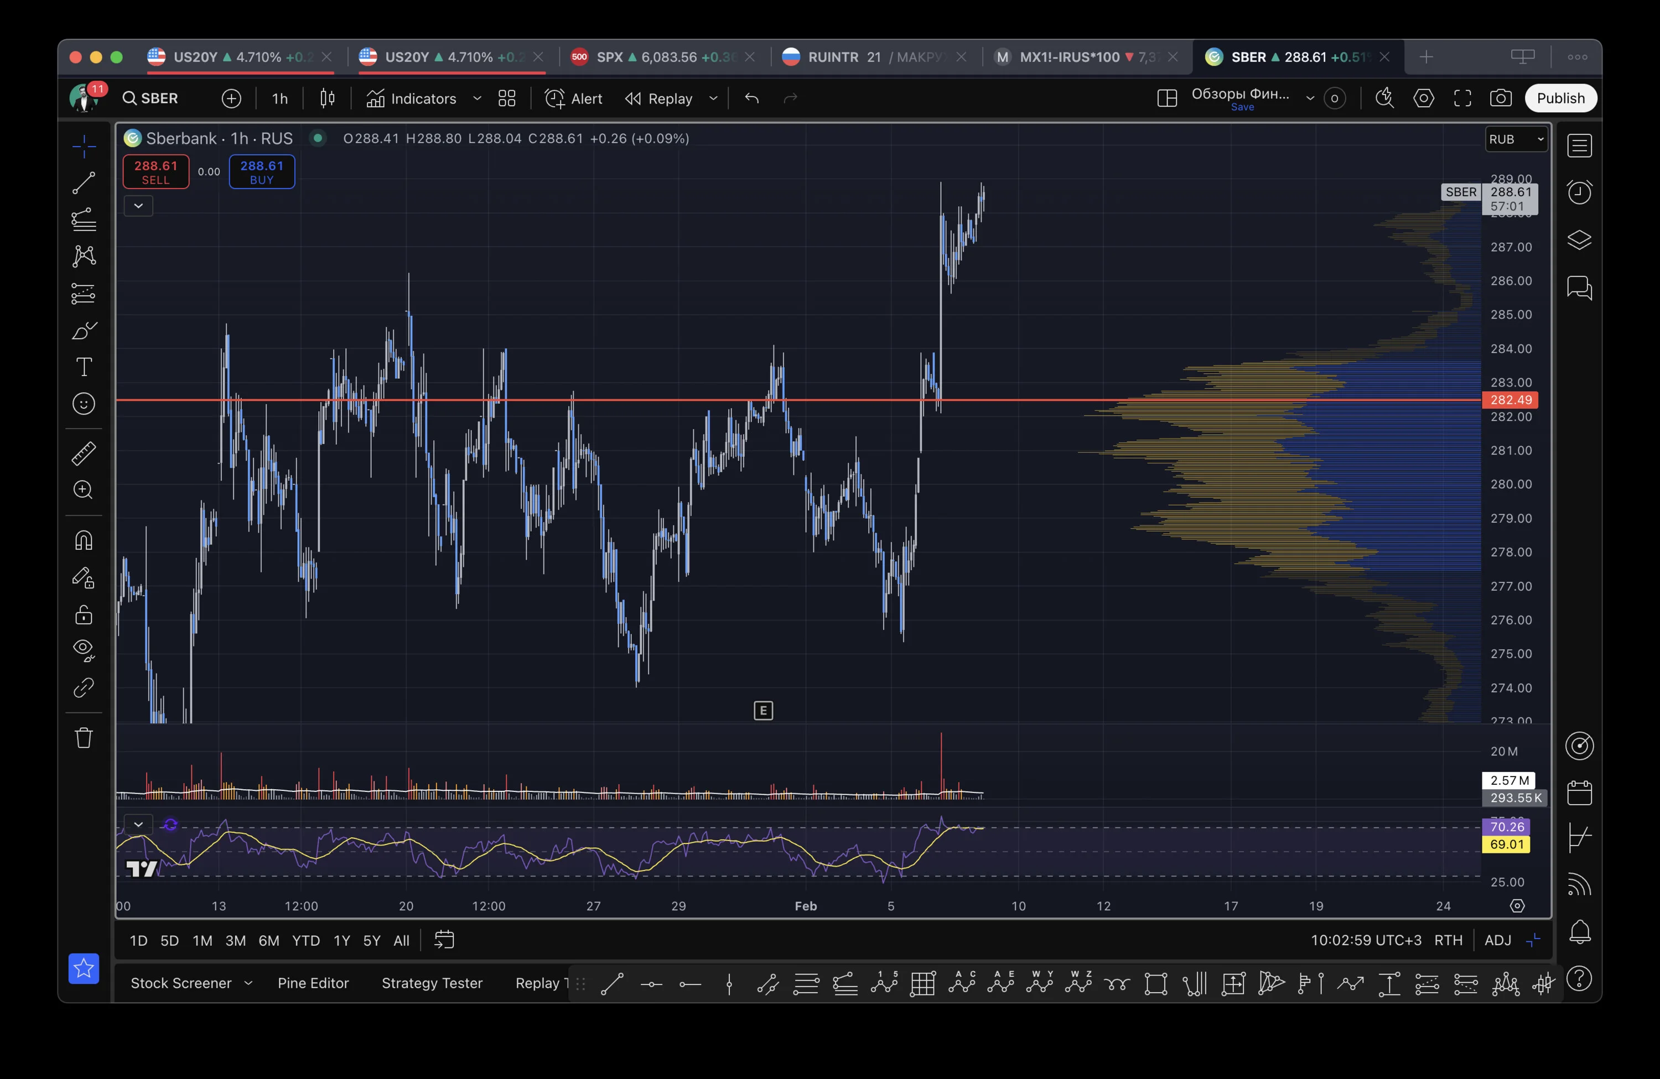Viewport: 1660px width, 1079px height.
Task: Remove drawings with the trash icon
Action: [84, 737]
